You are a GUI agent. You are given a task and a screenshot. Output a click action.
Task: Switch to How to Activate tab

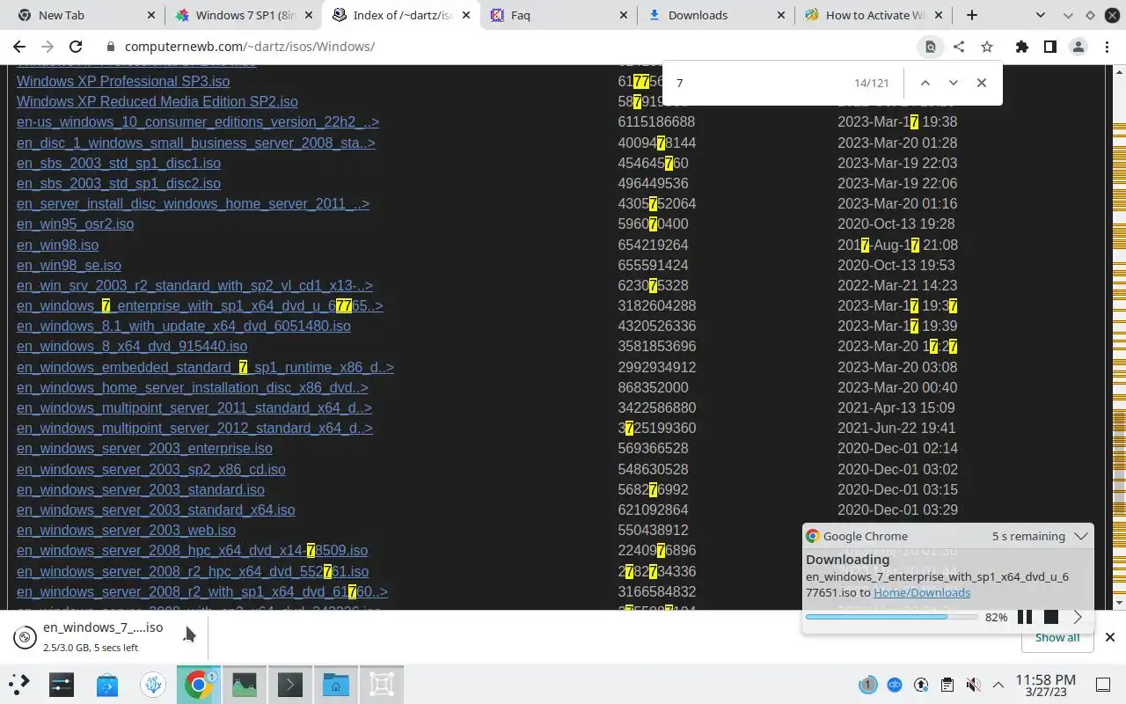point(875,15)
